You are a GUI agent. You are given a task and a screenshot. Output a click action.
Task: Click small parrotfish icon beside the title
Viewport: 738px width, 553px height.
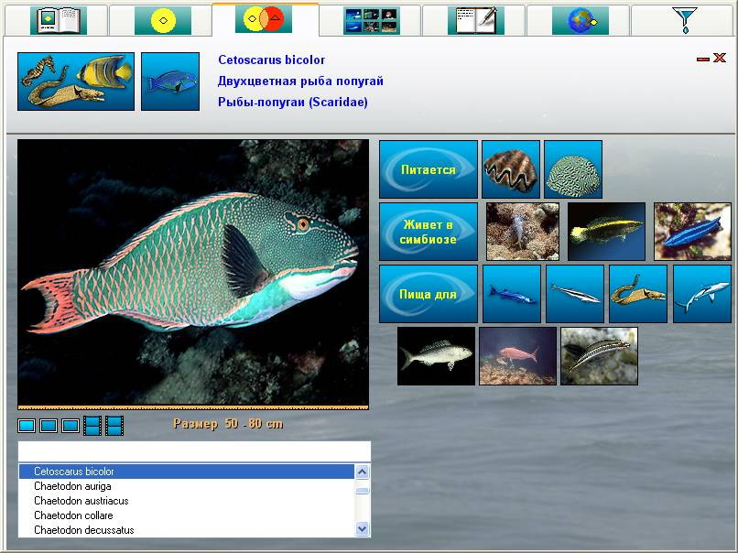click(x=170, y=81)
